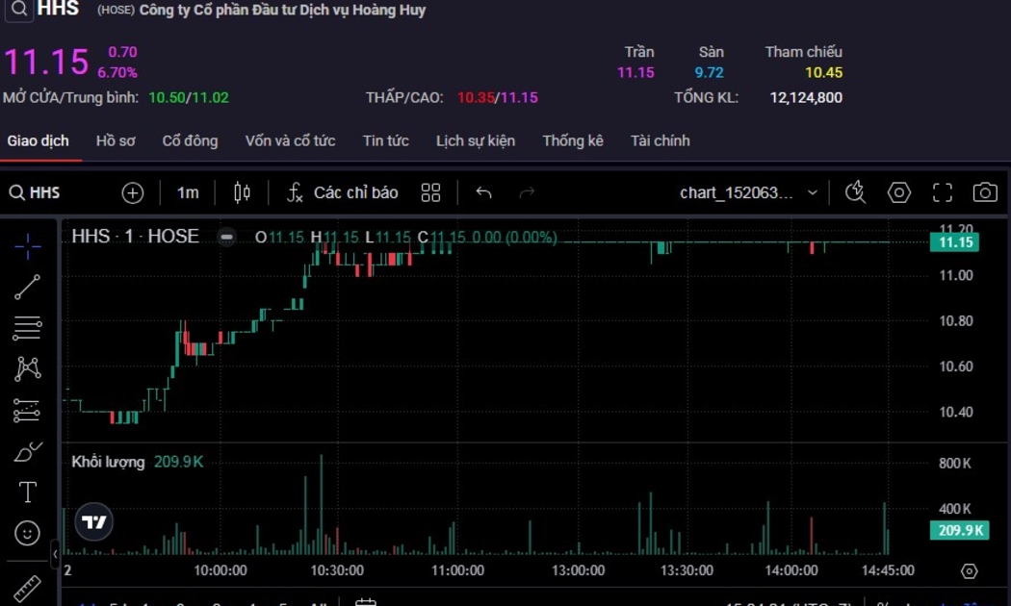Click the add symbol compare plus button

tap(133, 192)
